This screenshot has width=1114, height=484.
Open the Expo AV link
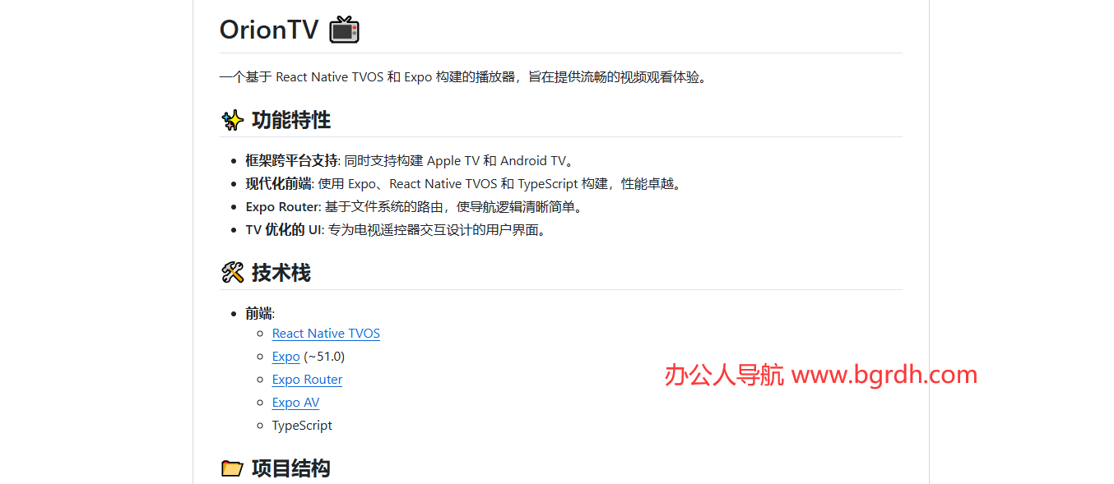coord(295,402)
